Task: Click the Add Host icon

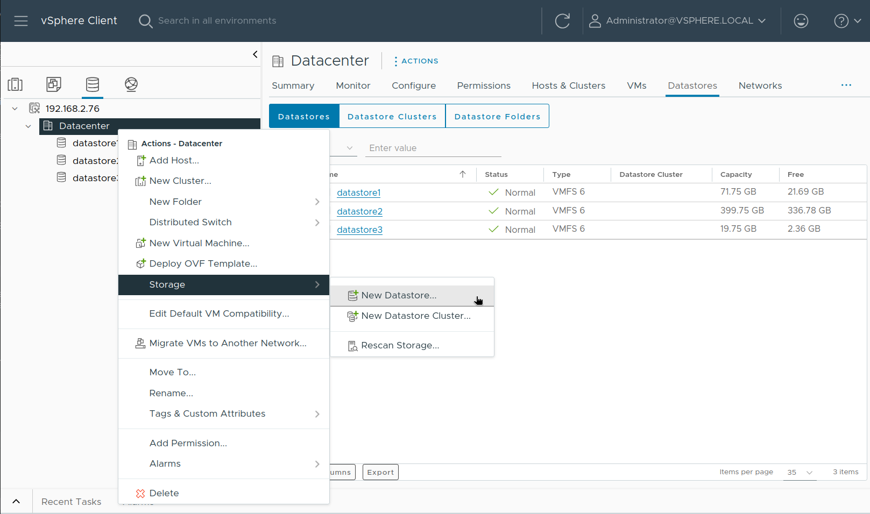Action: (x=141, y=160)
